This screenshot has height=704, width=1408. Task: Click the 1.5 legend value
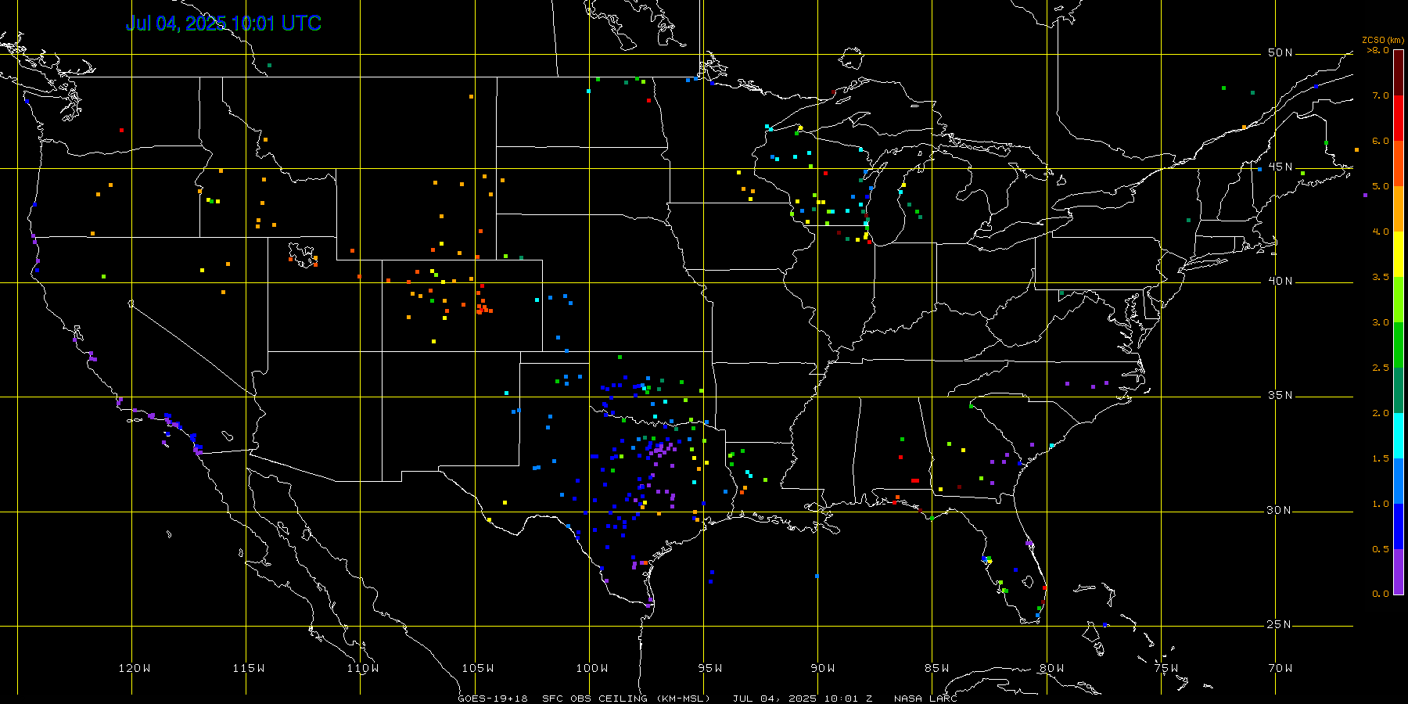tap(1381, 458)
